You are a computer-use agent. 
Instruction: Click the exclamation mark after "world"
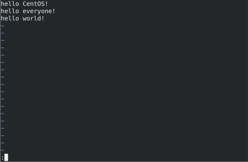(x=43, y=18)
